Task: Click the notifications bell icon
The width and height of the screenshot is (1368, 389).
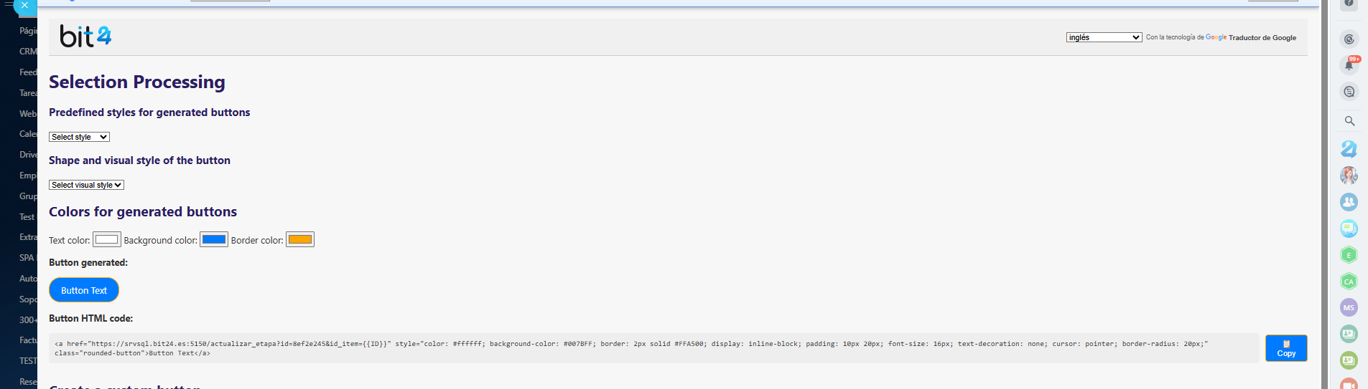Action: 1349,66
